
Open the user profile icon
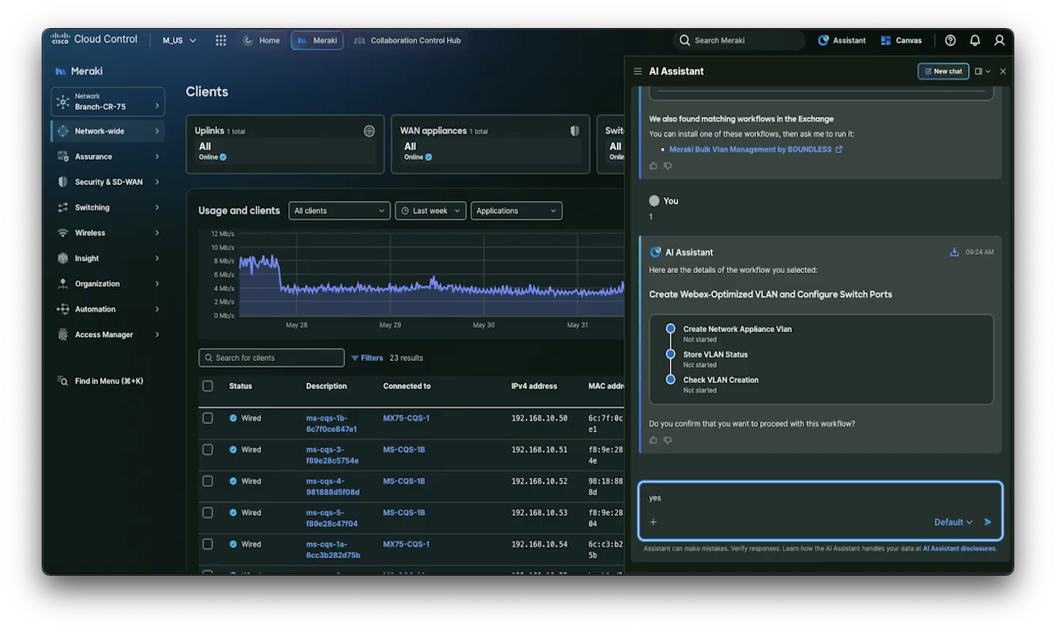point(999,40)
